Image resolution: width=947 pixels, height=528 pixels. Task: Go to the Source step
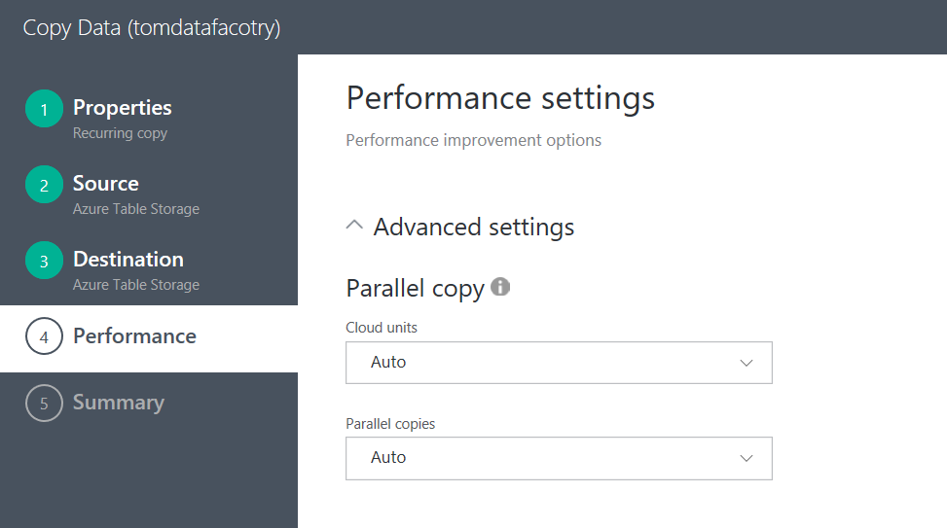(x=105, y=184)
